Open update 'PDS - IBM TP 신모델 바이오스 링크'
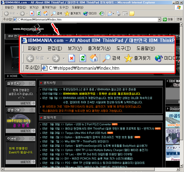This screenshot has height=172, width=184. [105, 163]
